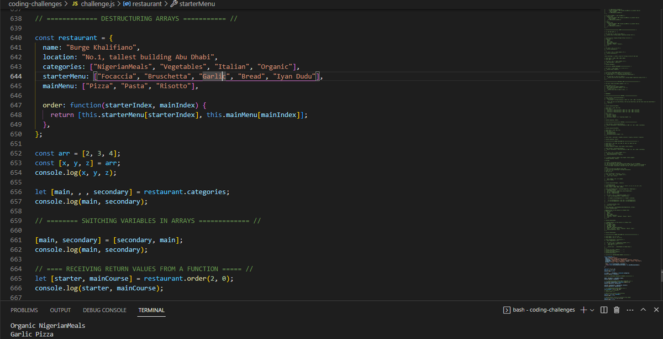Click line number 644 in gutter
The width and height of the screenshot is (663, 339).
(x=16, y=76)
